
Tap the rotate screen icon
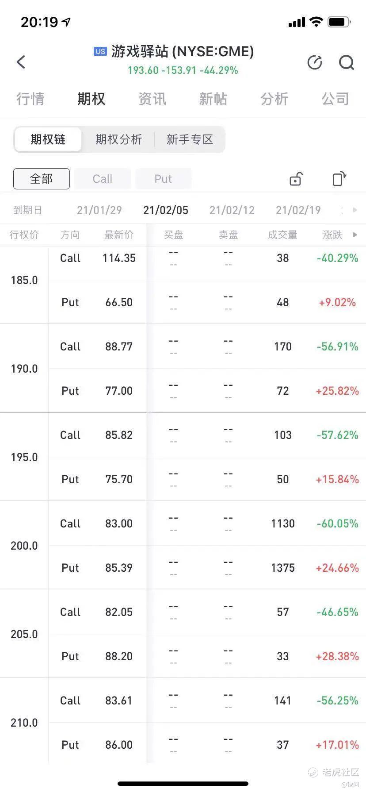339,179
